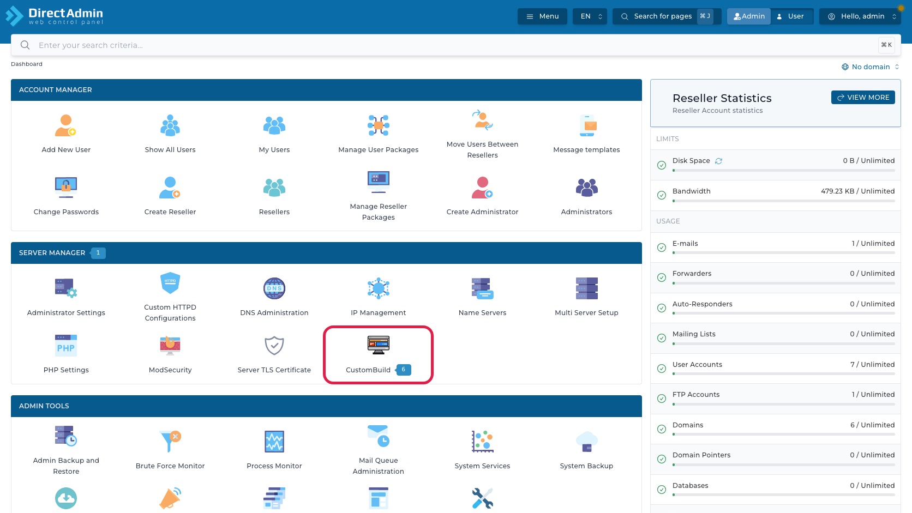Open the Add New User icon
Image resolution: width=912 pixels, height=513 pixels.
pos(66,125)
